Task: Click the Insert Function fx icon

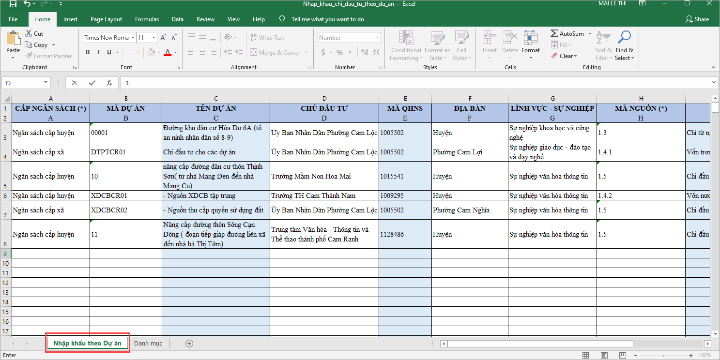Action: point(109,83)
